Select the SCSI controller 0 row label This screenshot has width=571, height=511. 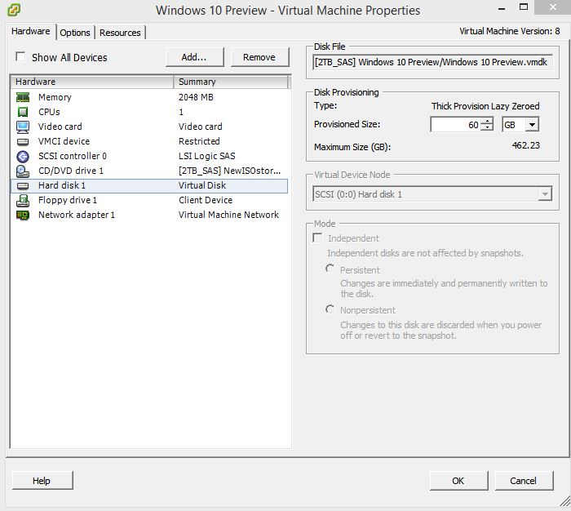(x=73, y=156)
